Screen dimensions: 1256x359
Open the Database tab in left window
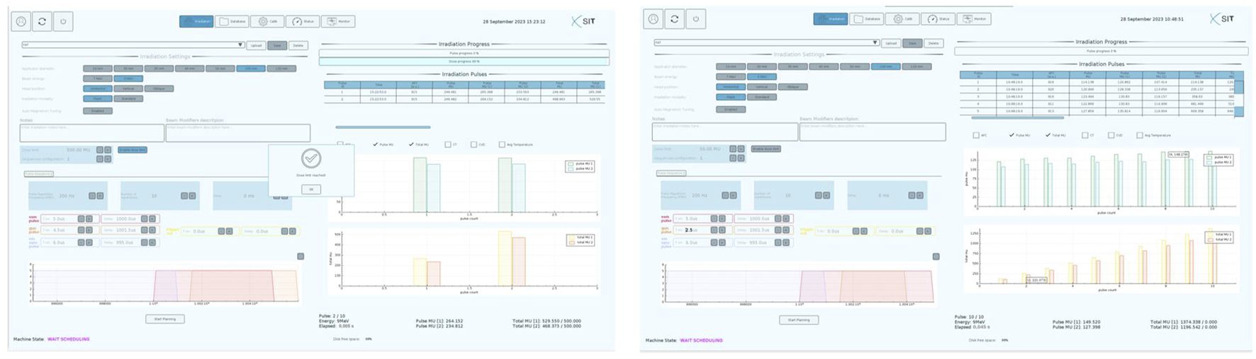[232, 21]
